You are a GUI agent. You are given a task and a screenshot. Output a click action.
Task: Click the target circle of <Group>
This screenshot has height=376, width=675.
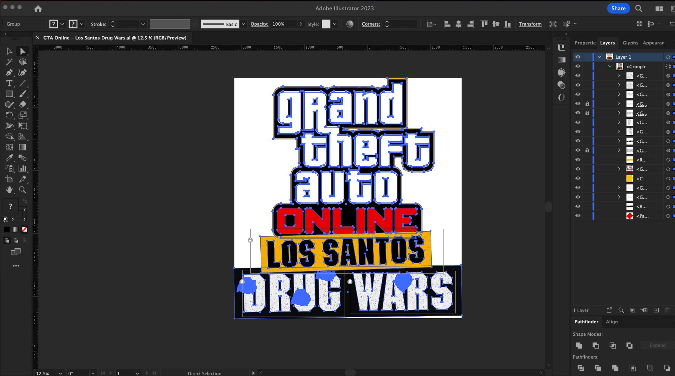pos(668,67)
